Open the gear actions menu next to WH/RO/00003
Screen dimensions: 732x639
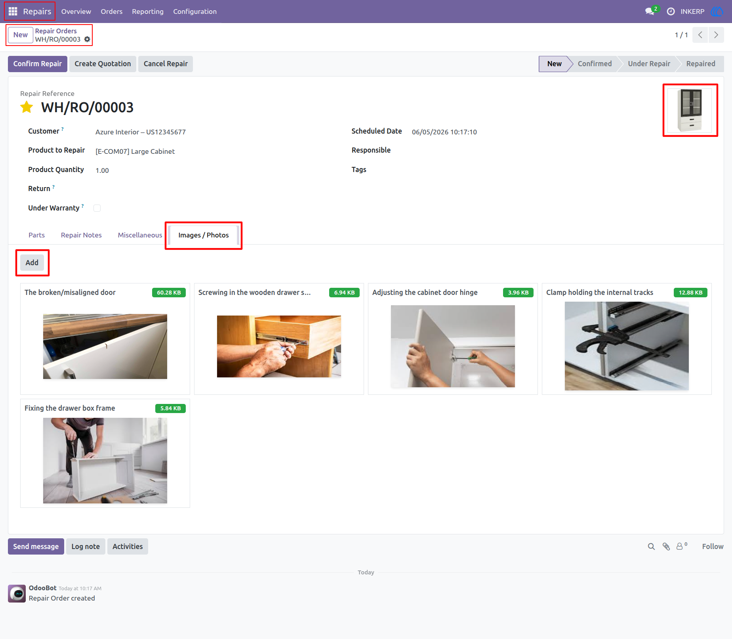coord(87,39)
